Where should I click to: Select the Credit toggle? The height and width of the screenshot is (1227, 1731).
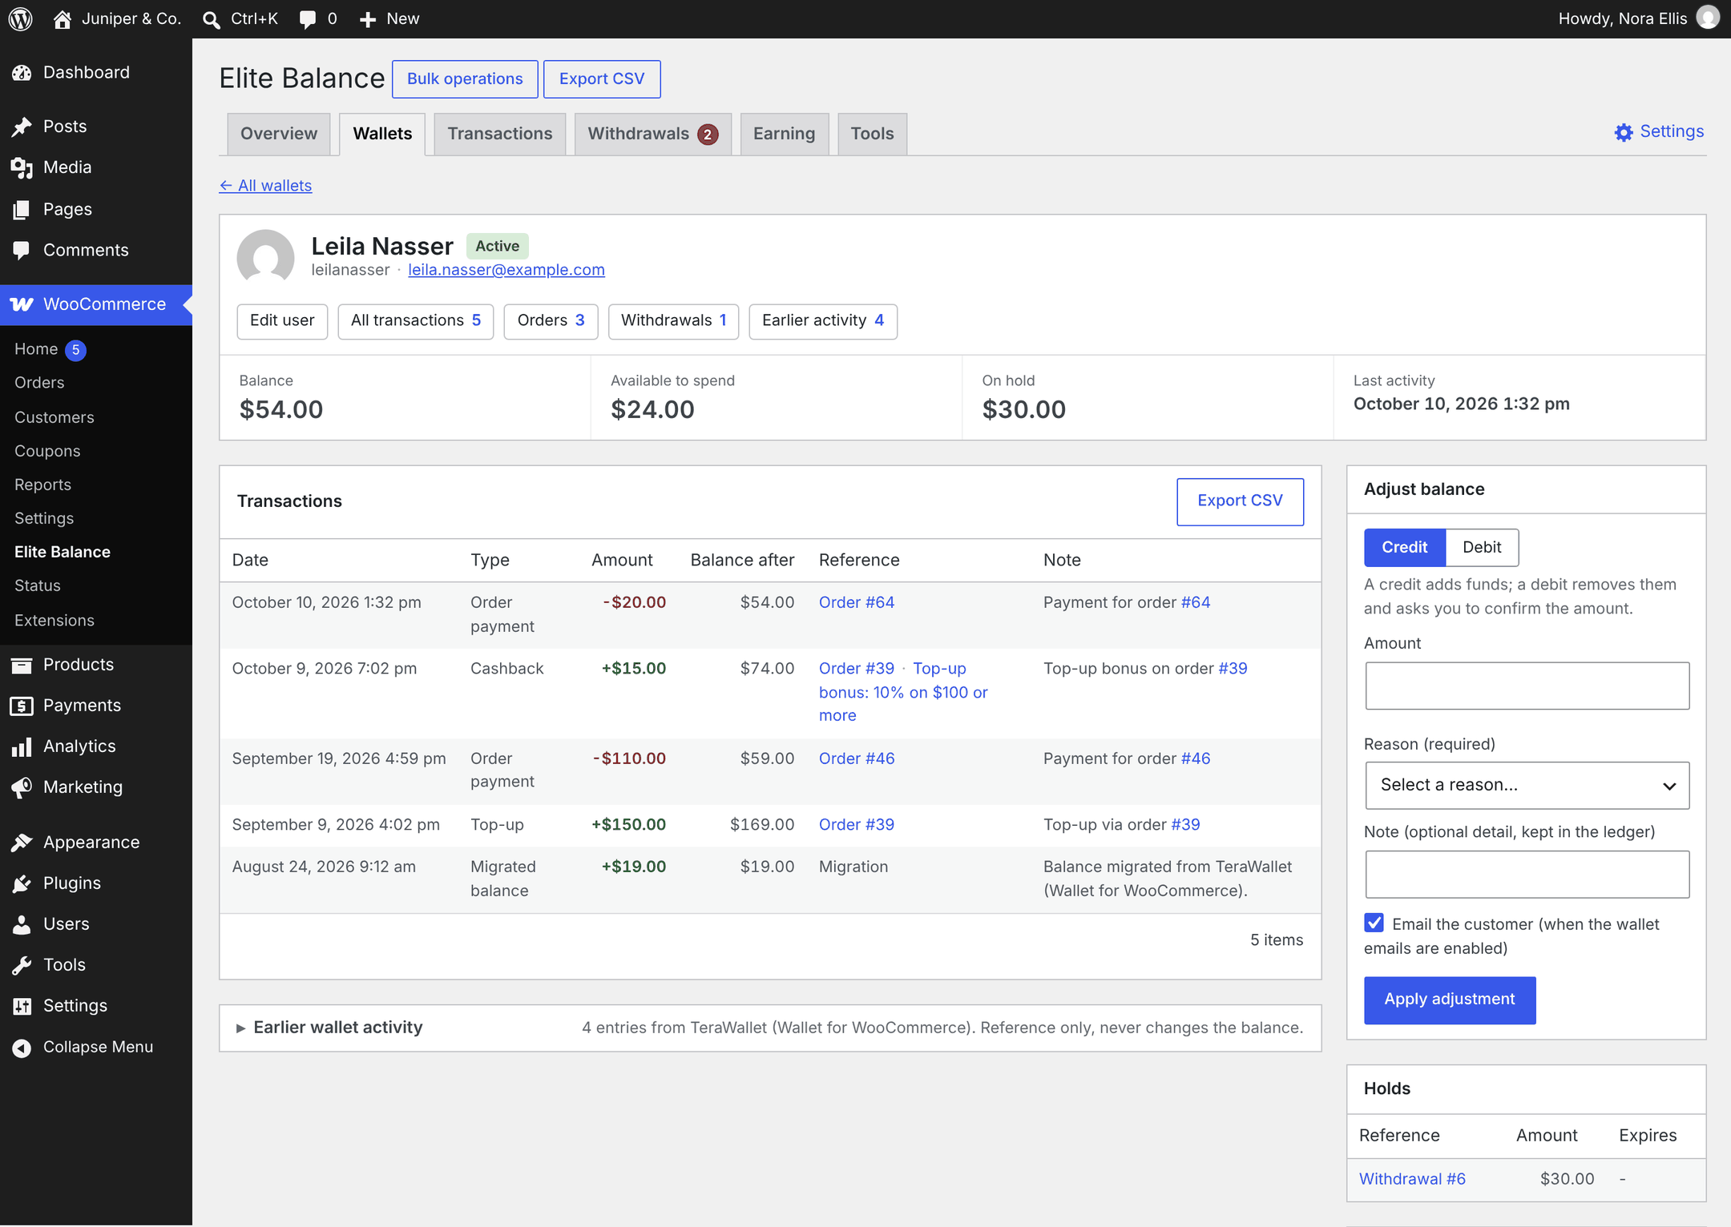[1405, 547]
